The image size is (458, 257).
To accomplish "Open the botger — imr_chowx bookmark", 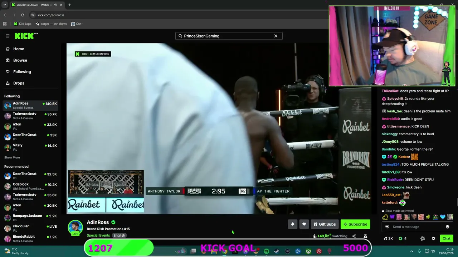I will (51, 24).
